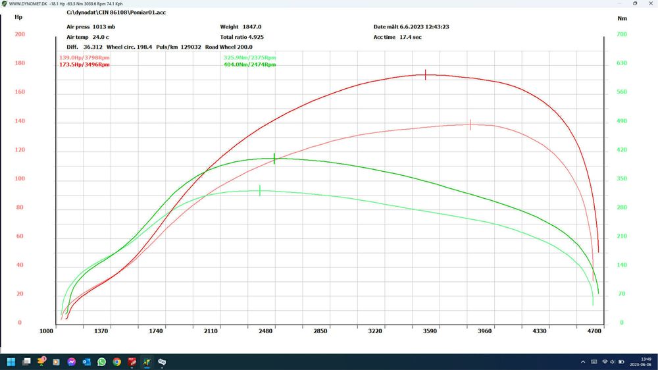The image size is (658, 370).
Task: Click the 4700 RPM axis label
Action: click(x=594, y=331)
